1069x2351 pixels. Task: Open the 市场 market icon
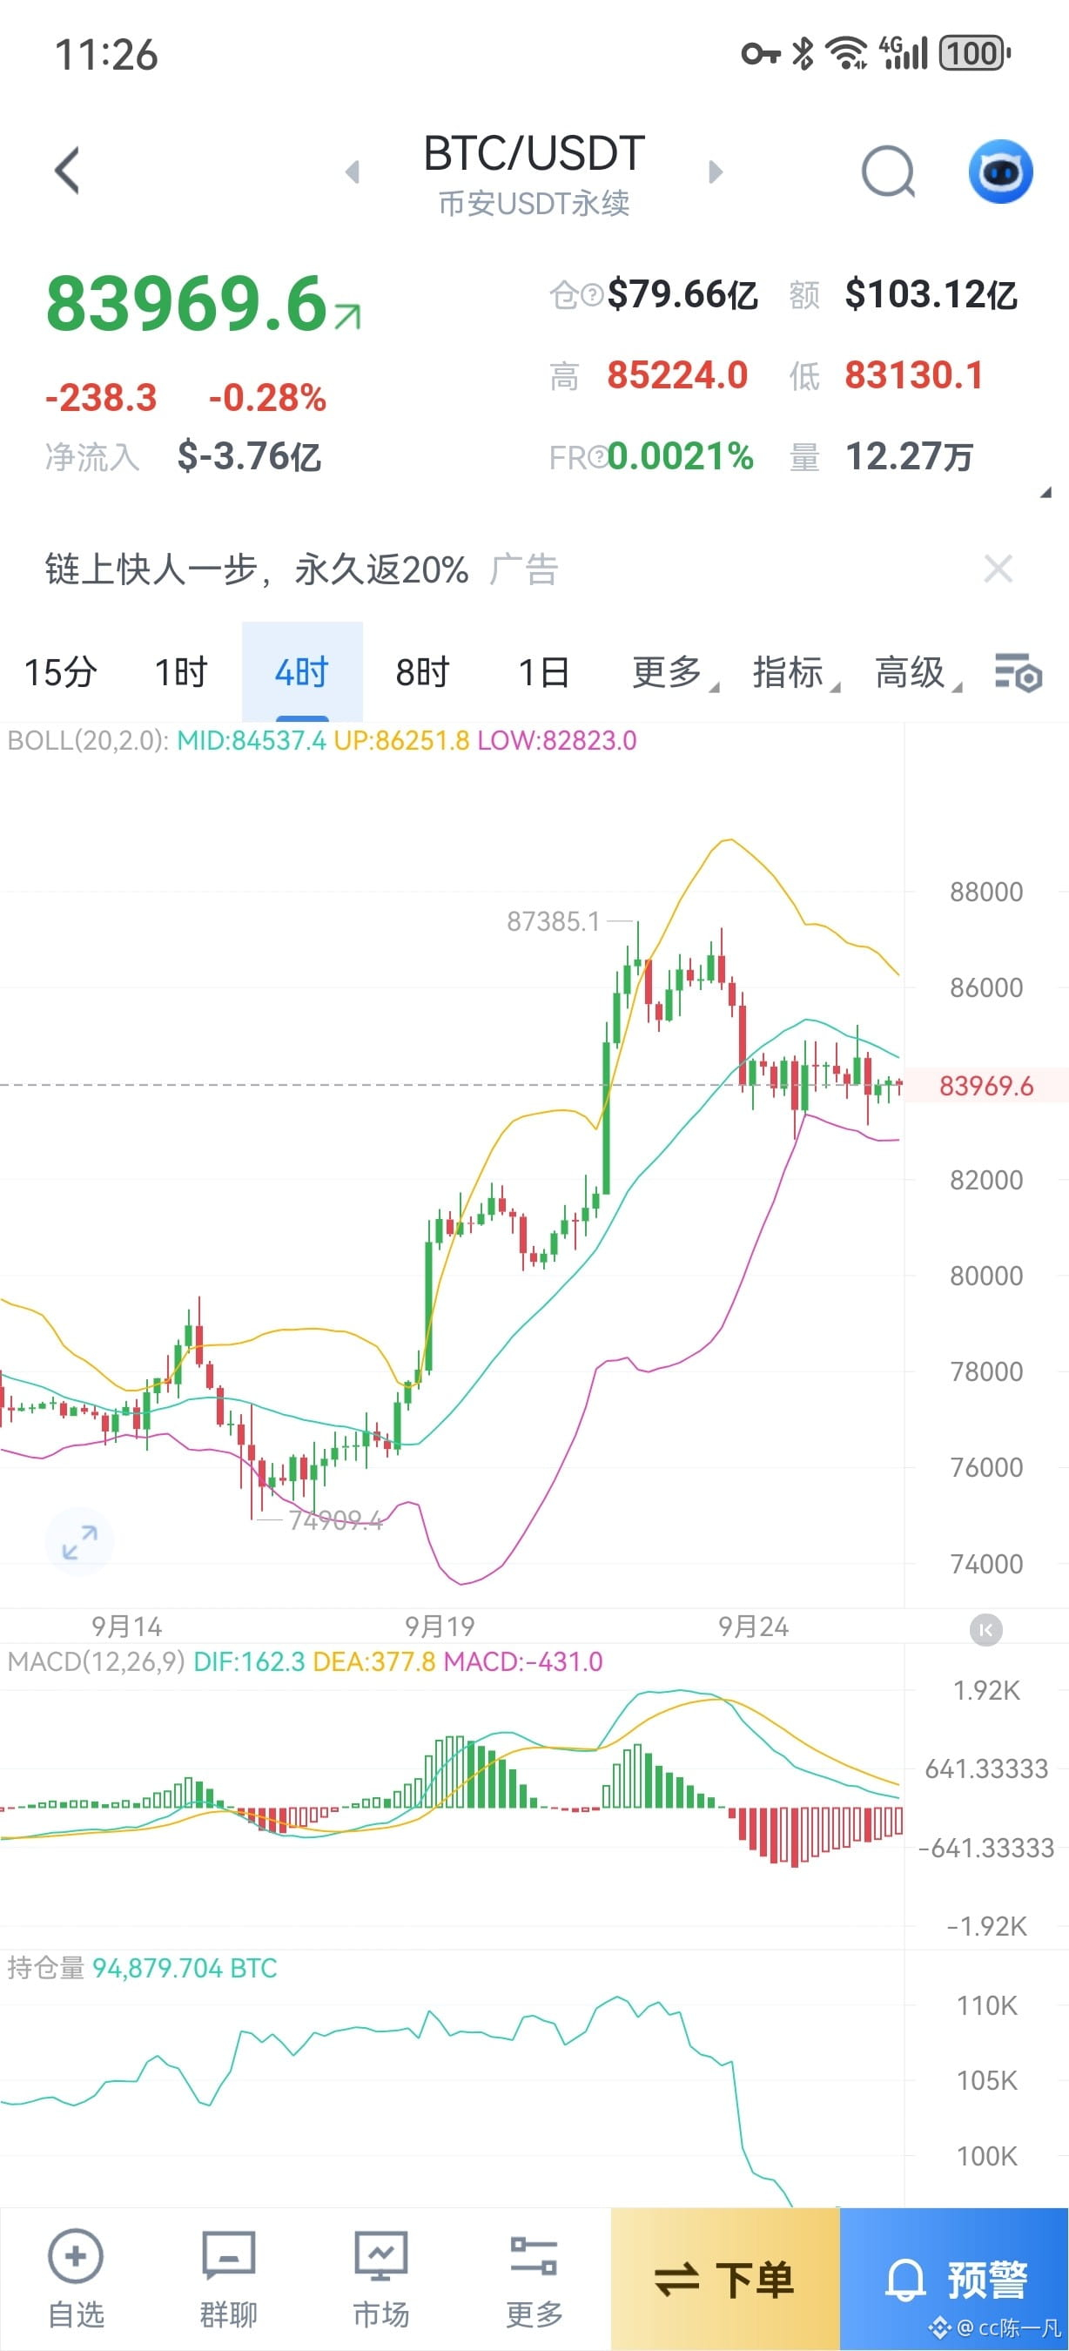pos(380,2256)
